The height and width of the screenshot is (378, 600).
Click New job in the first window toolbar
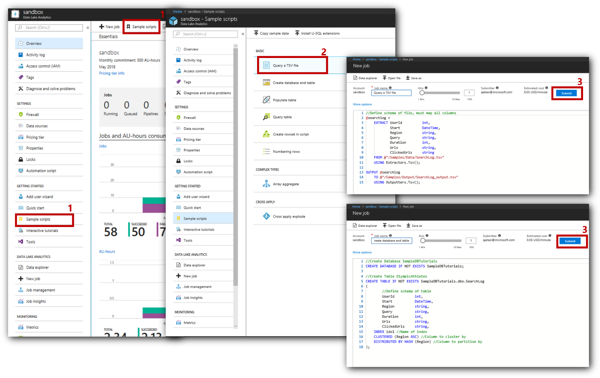[x=109, y=27]
